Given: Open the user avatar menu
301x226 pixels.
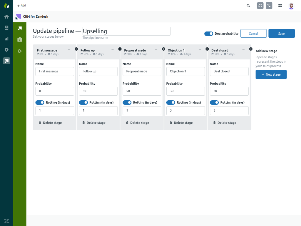Looking at the screenshot, I should pos(291,5).
